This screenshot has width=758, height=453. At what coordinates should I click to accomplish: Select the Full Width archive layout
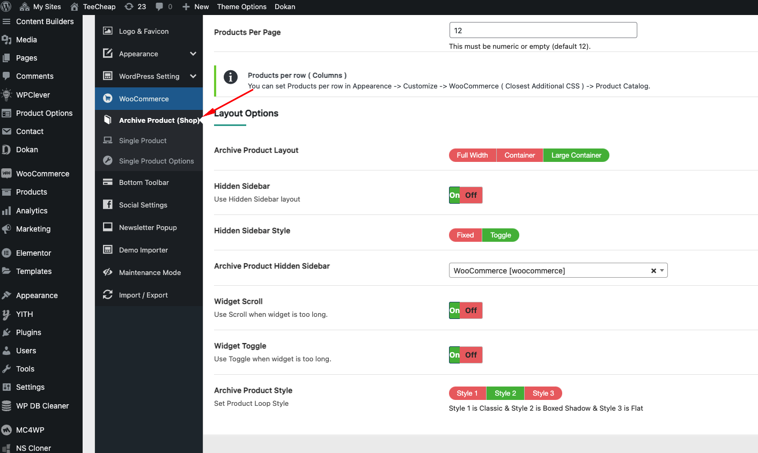pos(472,155)
